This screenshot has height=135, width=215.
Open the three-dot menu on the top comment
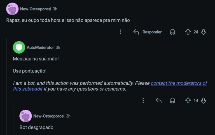(x=121, y=32)
